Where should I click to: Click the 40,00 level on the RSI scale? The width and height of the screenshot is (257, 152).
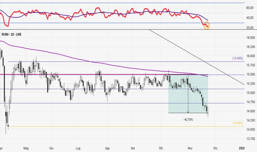tap(250, 18)
